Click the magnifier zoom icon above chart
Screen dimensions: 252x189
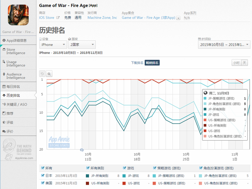(x=49, y=74)
